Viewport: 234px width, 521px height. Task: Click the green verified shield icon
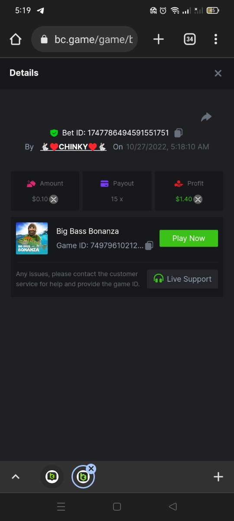(x=54, y=133)
